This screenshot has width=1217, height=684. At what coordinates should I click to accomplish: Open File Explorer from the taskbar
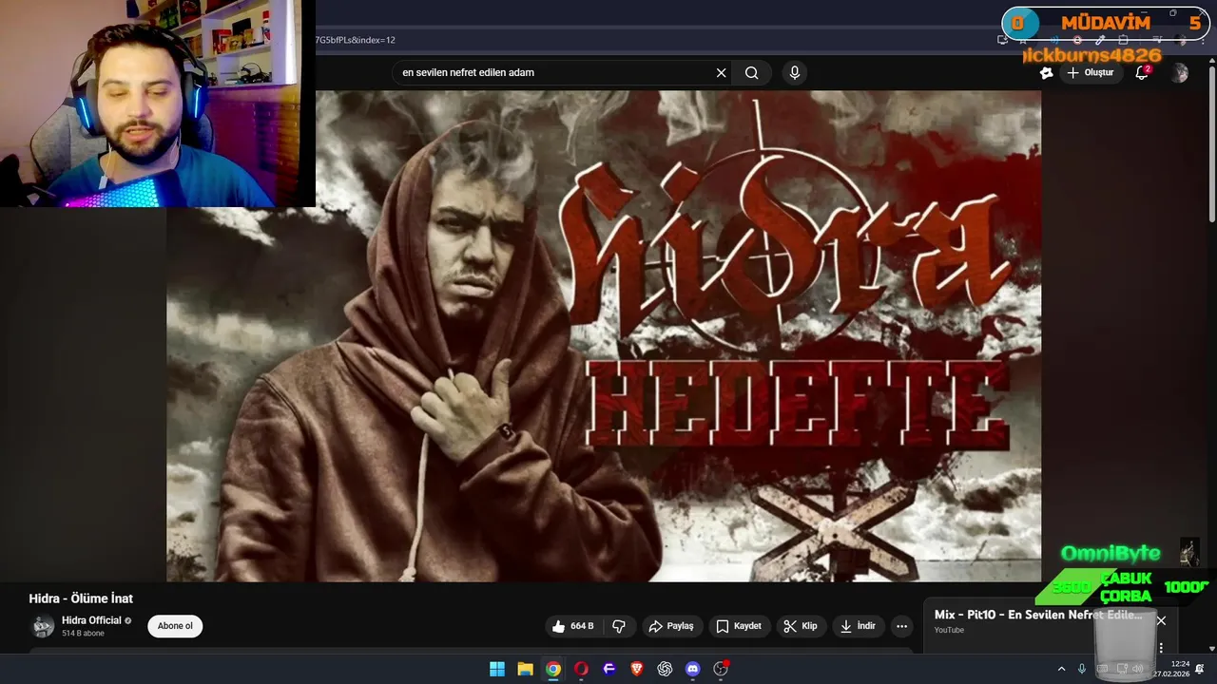[525, 669]
